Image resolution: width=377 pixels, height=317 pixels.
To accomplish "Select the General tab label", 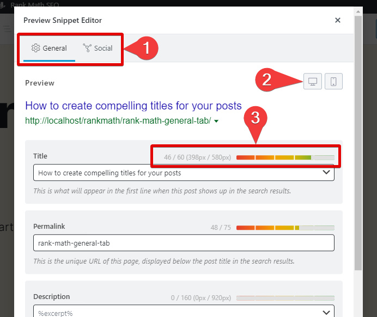I will click(x=54, y=48).
